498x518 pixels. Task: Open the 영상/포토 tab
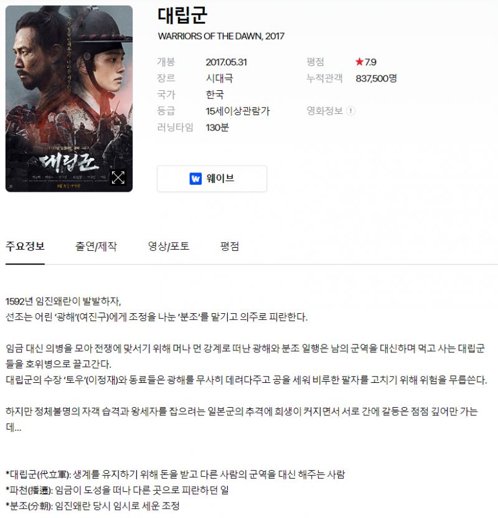tap(169, 246)
